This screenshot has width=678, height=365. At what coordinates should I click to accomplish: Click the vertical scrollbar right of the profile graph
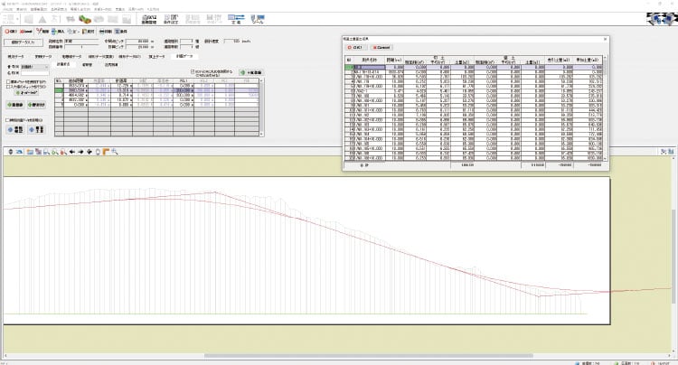click(674, 255)
